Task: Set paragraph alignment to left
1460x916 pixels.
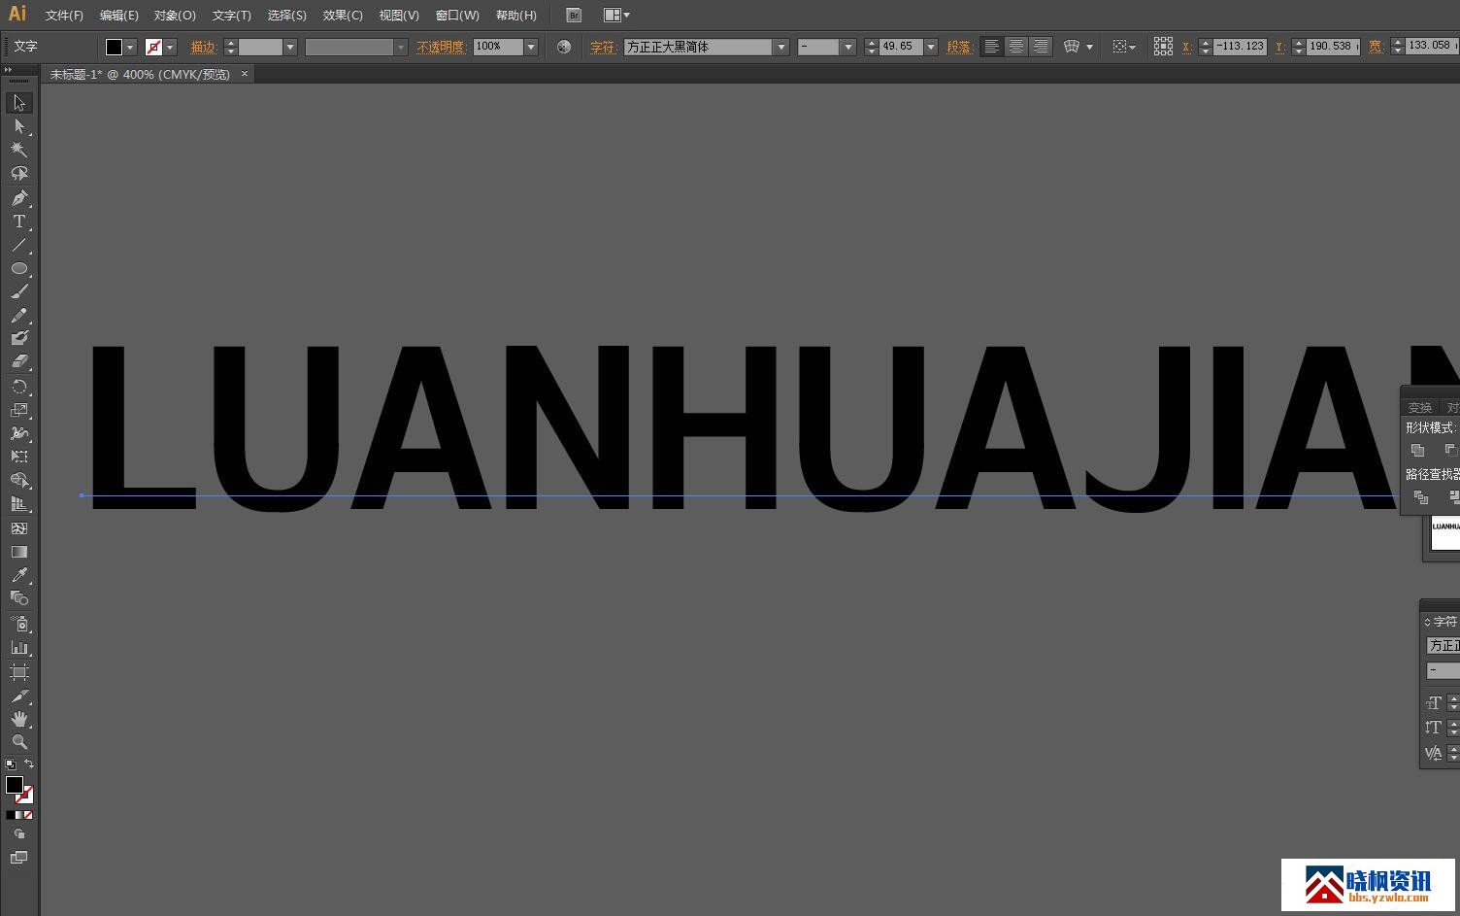Action: click(991, 47)
